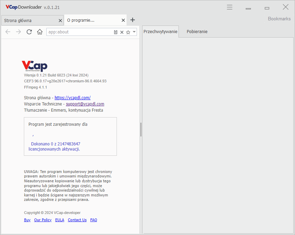Open the EULA link

point(59,220)
